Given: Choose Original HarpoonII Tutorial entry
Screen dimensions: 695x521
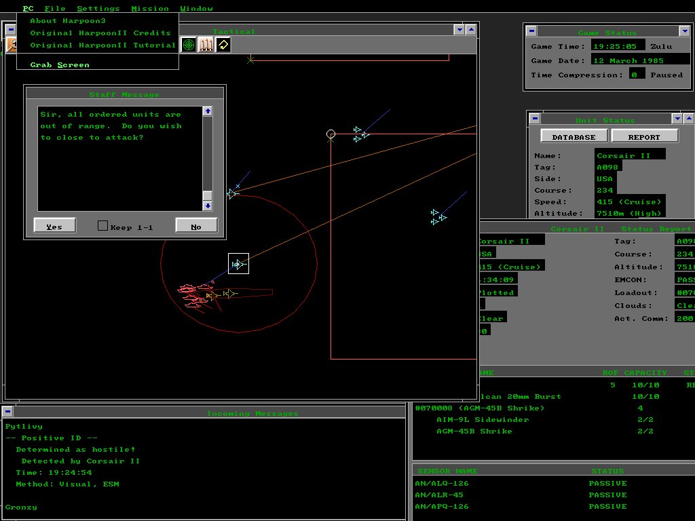Looking at the screenshot, I should (98, 45).
